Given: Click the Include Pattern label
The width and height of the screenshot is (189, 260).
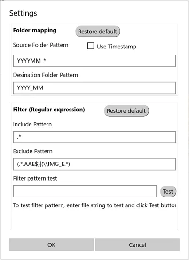Looking at the screenshot, I should 32,124.
